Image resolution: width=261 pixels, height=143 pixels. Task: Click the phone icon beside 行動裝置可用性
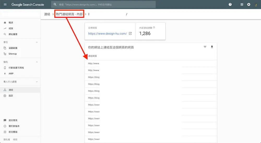click(x=5, y=68)
